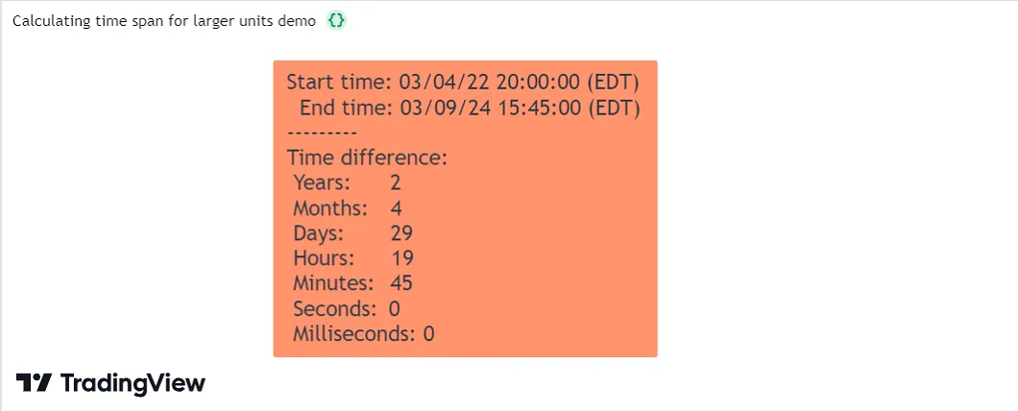Click the 'Seconds:' label

click(334, 308)
